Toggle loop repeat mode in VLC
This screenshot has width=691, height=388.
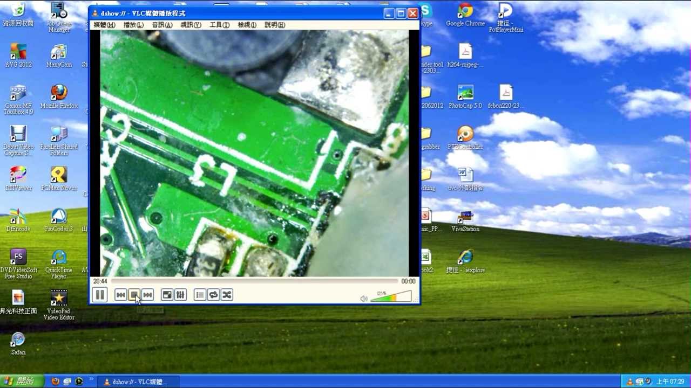coord(213,295)
